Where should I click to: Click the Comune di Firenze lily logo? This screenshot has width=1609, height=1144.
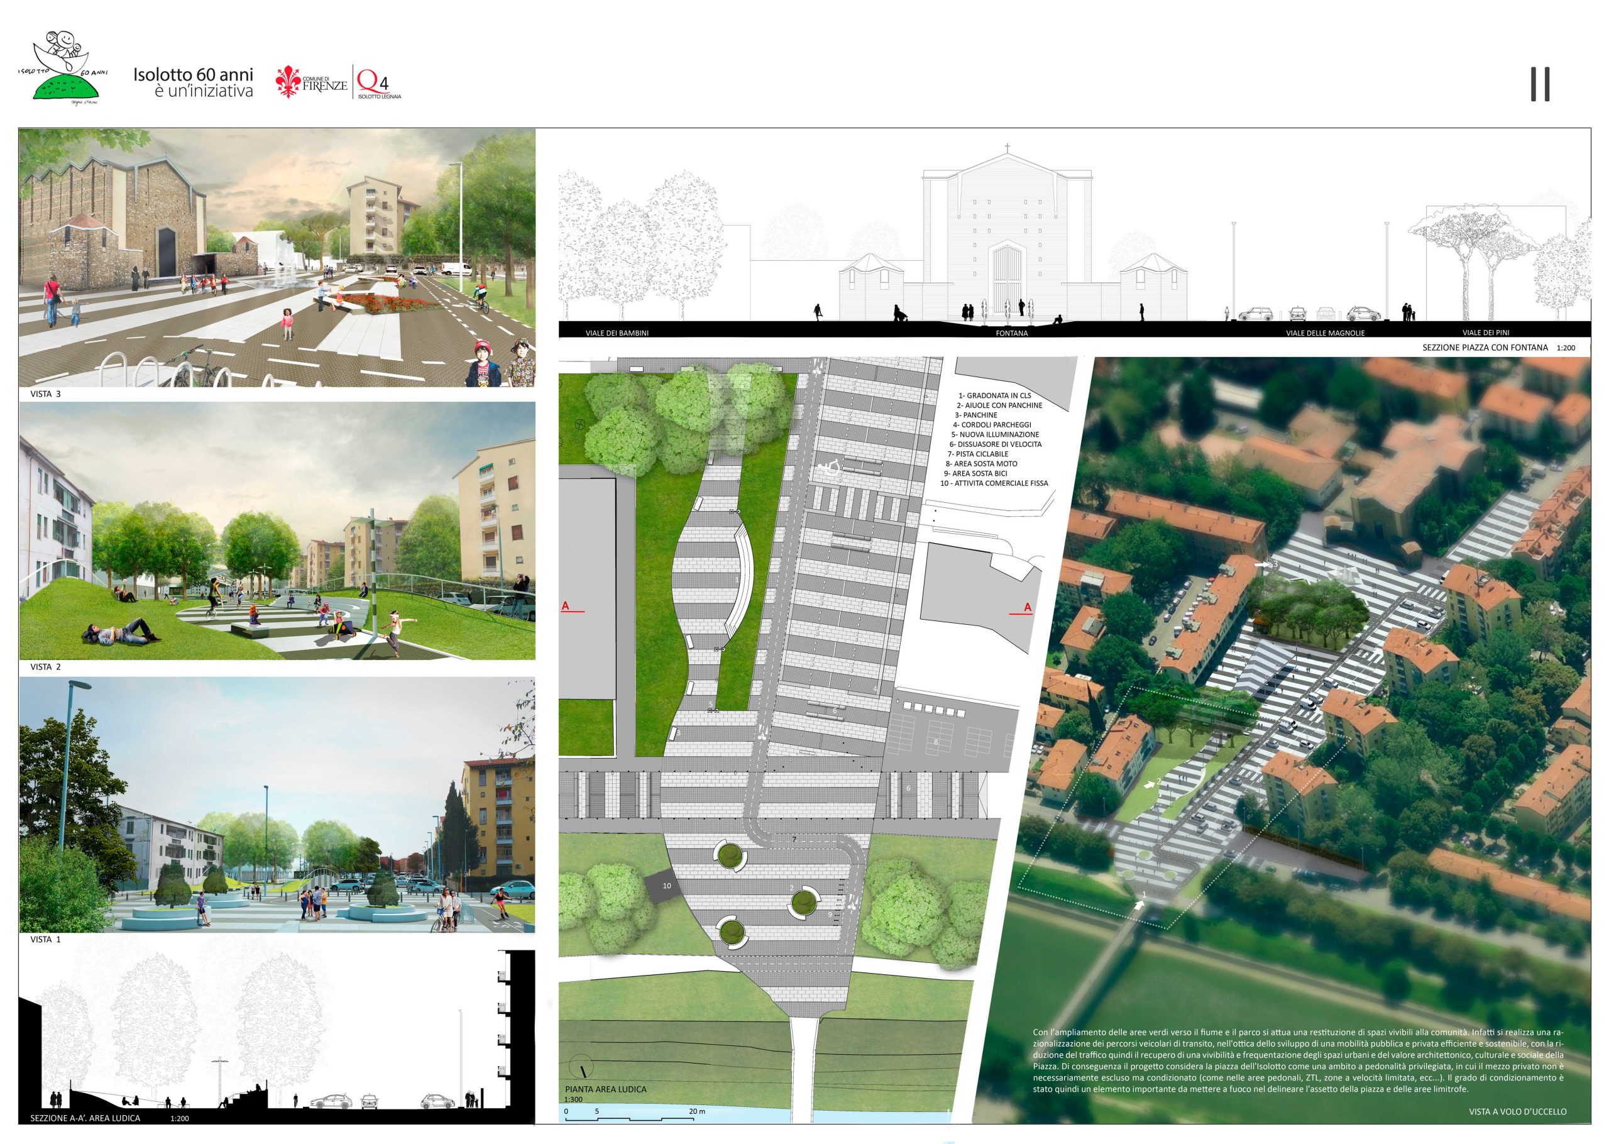(x=312, y=82)
